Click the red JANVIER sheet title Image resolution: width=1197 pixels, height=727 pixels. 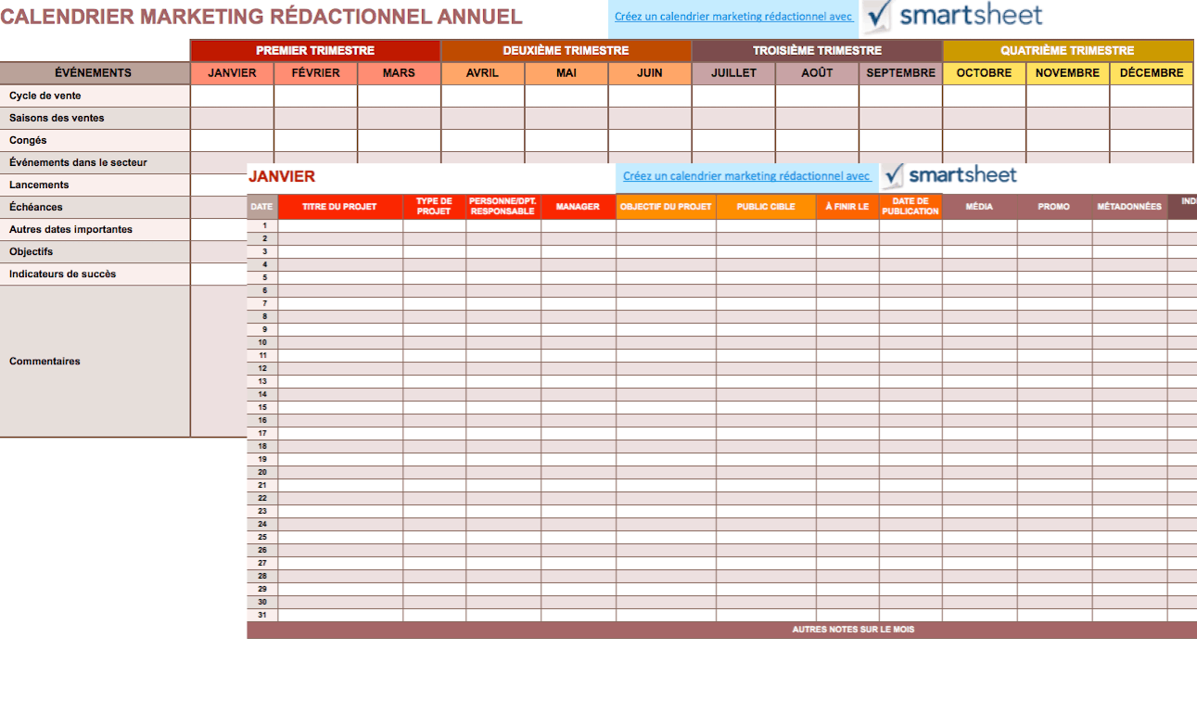tap(282, 176)
